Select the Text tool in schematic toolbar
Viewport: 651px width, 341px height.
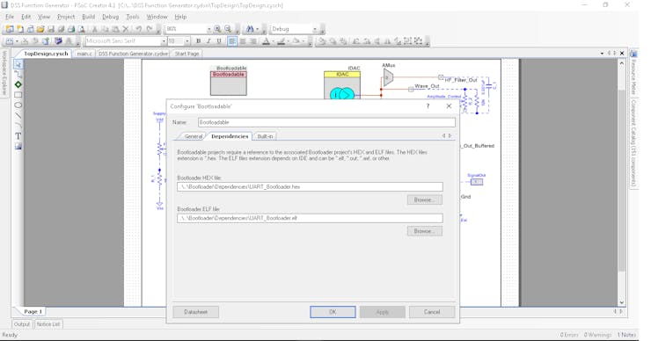(18, 136)
